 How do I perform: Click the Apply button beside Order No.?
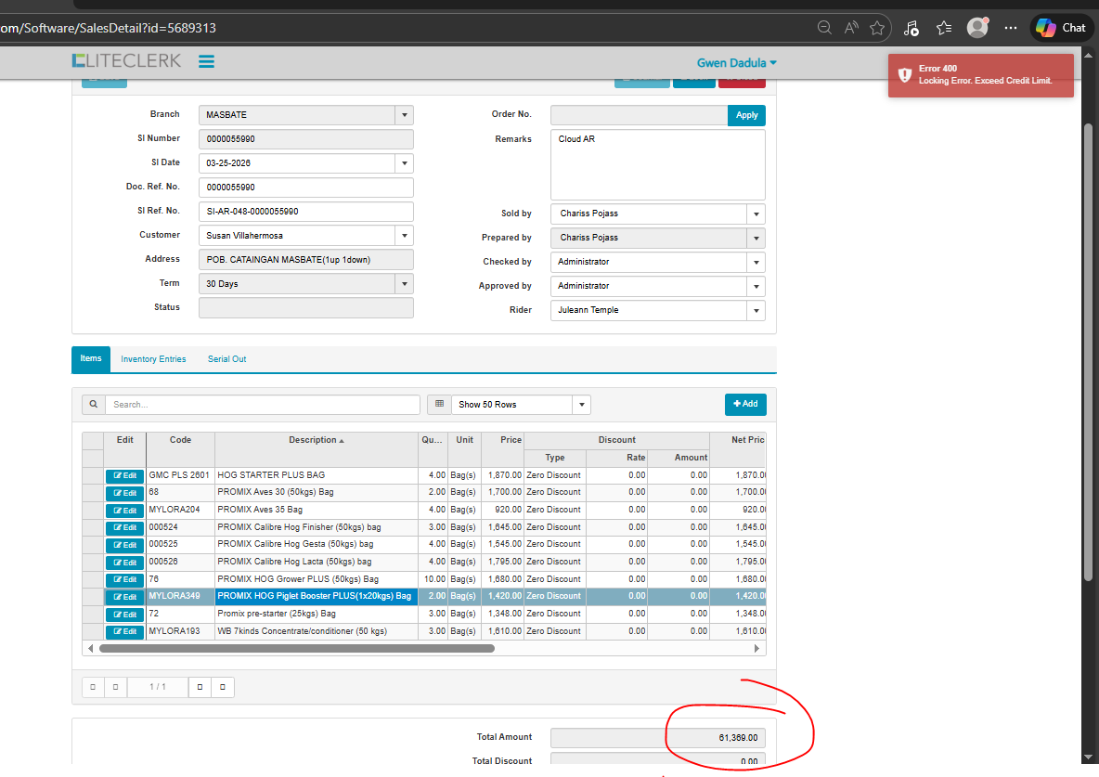pos(746,115)
